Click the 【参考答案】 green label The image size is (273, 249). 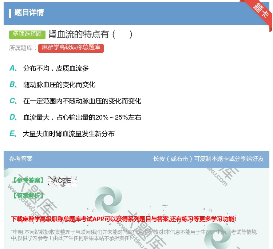tap(28, 181)
